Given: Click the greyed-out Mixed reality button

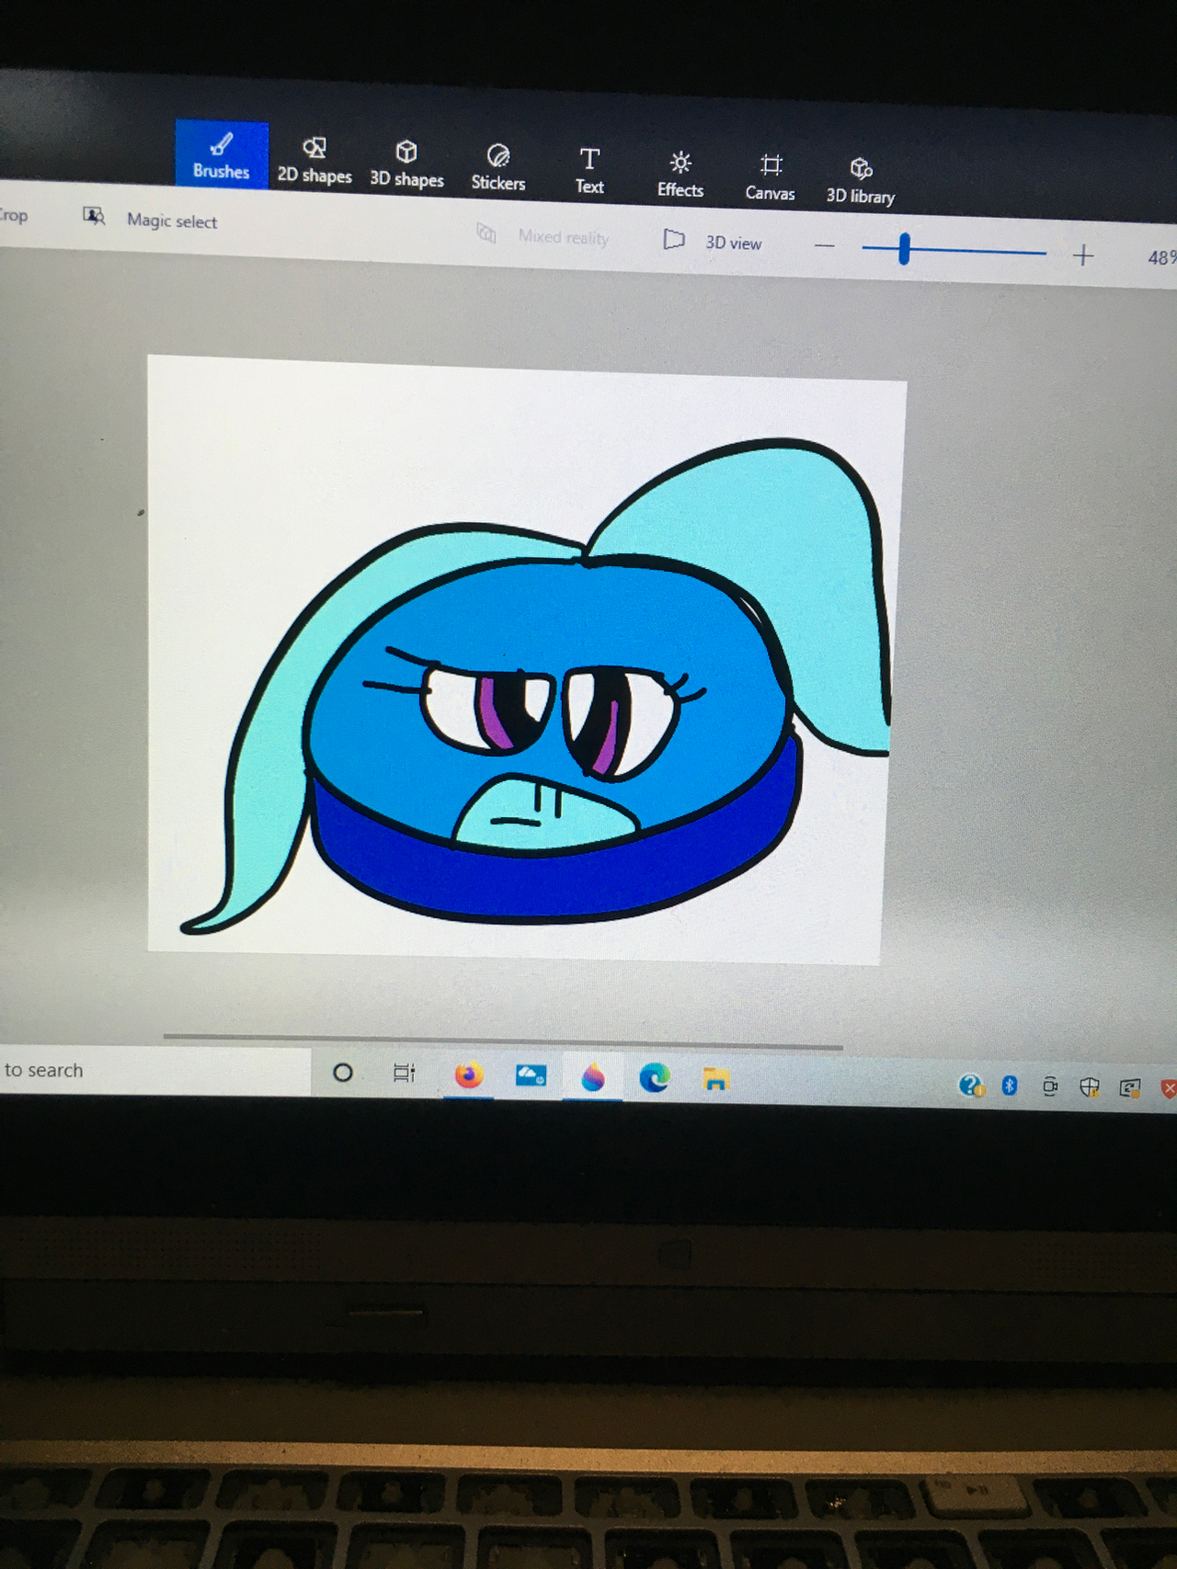Looking at the screenshot, I should pos(543,236).
